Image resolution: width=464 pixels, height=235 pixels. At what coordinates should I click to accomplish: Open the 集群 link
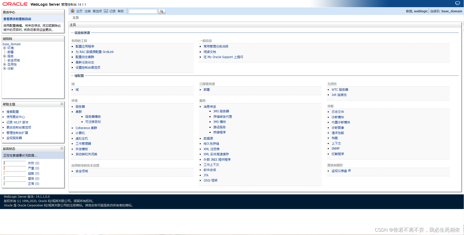click(x=79, y=112)
